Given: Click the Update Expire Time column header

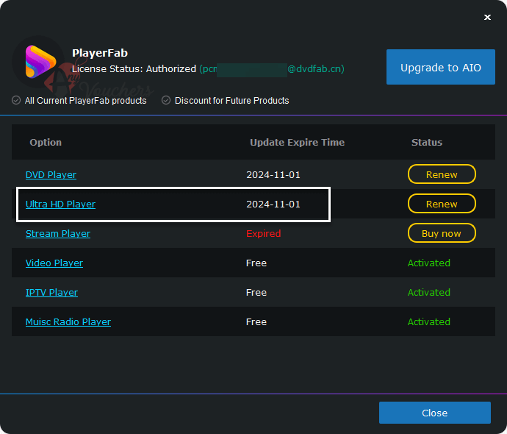Looking at the screenshot, I should point(297,143).
